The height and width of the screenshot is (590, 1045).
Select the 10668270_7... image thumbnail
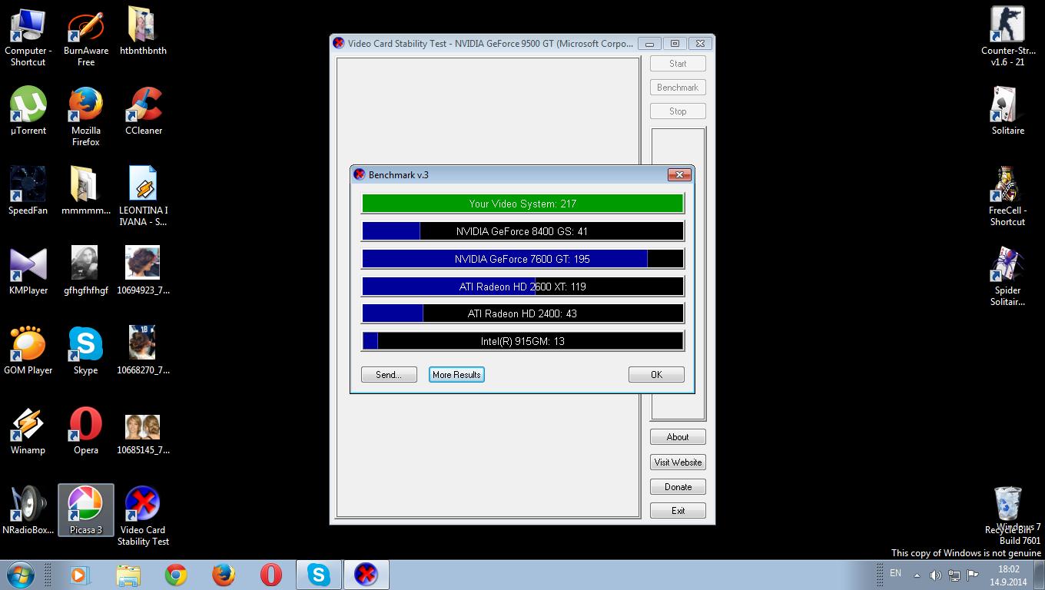(144, 350)
